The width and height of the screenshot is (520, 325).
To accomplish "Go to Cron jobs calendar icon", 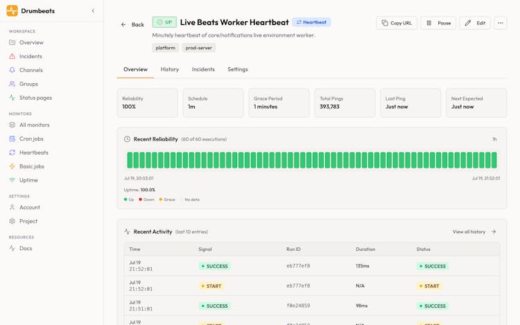I will (12, 139).
